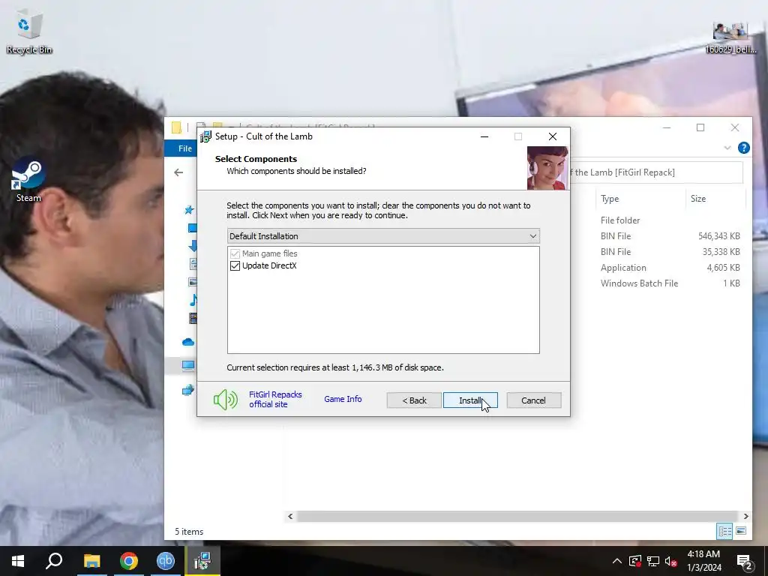The image size is (768, 576).
Task: Select the BIN File row of 546,343 KB
Action: pos(670,236)
